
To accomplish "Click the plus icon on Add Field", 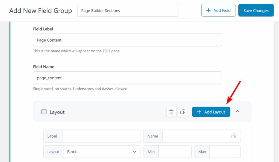I will (x=208, y=10).
